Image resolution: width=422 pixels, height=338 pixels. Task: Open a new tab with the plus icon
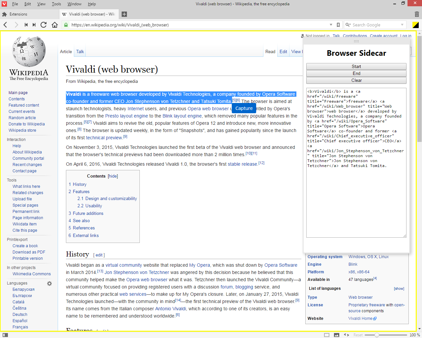124,14
